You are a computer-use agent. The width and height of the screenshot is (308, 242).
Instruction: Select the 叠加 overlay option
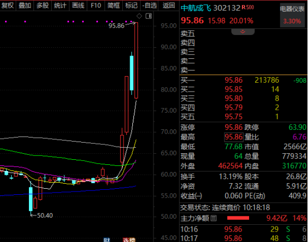point(25,6)
